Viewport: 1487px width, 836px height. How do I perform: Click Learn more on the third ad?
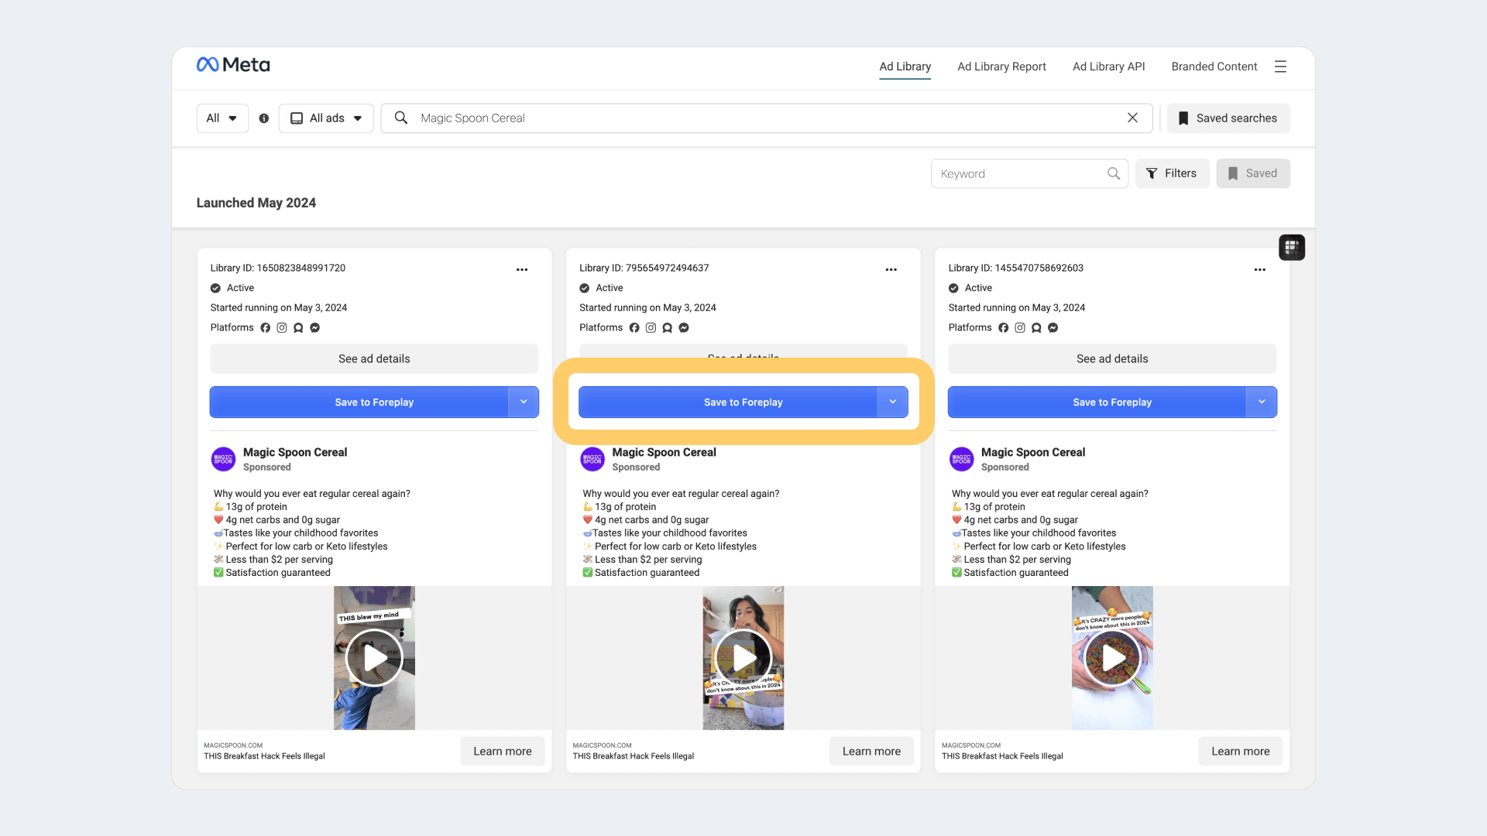pyautogui.click(x=1240, y=751)
